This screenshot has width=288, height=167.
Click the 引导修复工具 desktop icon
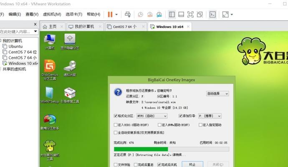coord(70,95)
